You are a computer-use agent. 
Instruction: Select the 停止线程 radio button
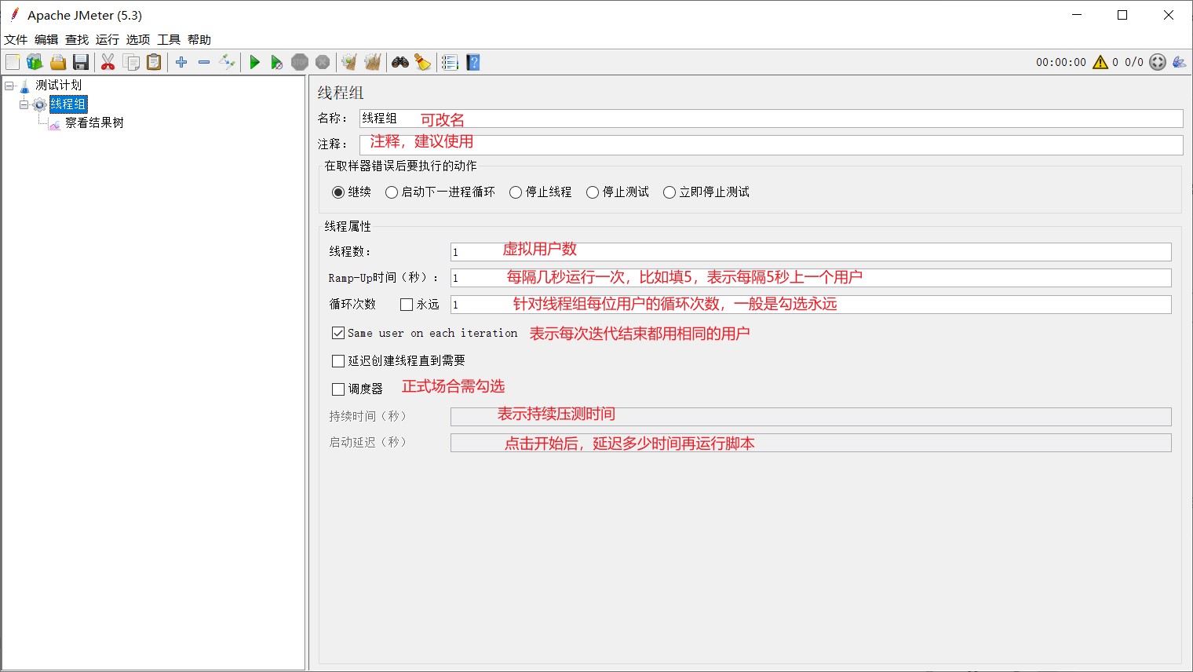pos(516,192)
